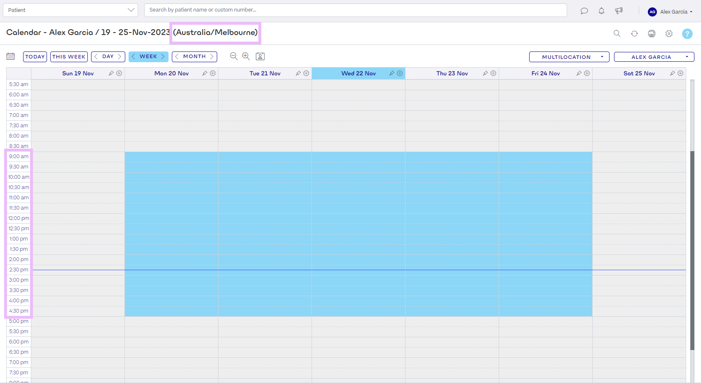Select the Wed 22 Nov header
Viewport: 701px width, 383px height.
tap(359, 73)
